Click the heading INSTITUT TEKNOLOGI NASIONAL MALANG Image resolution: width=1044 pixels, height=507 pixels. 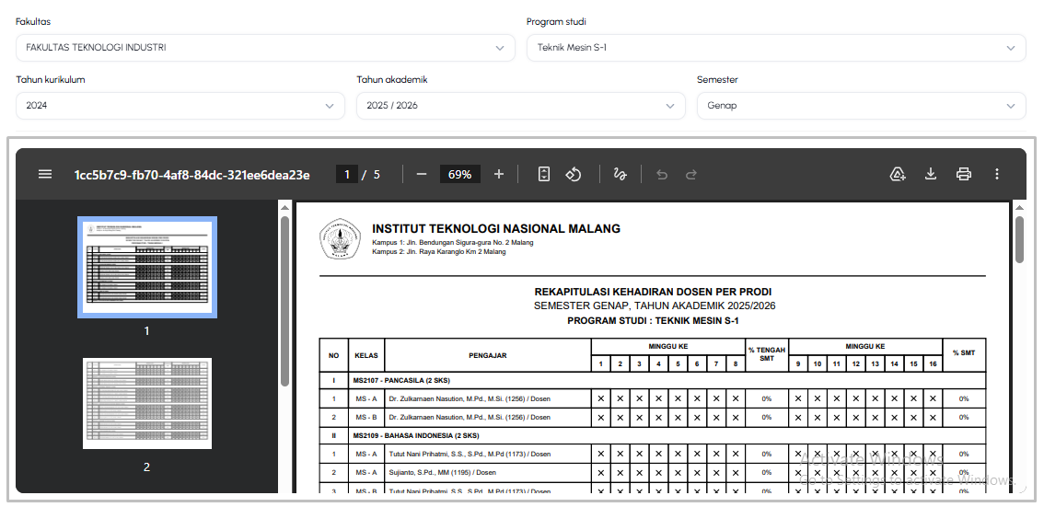(x=496, y=229)
